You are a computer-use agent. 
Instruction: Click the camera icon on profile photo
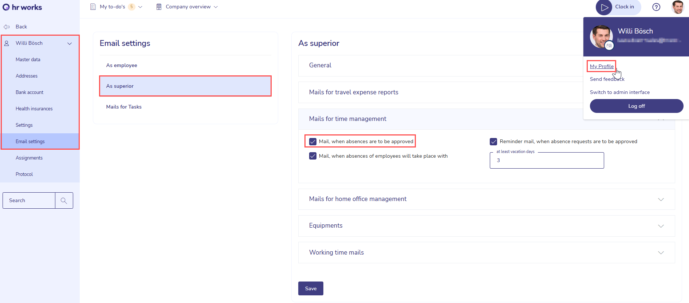pyautogui.click(x=609, y=46)
